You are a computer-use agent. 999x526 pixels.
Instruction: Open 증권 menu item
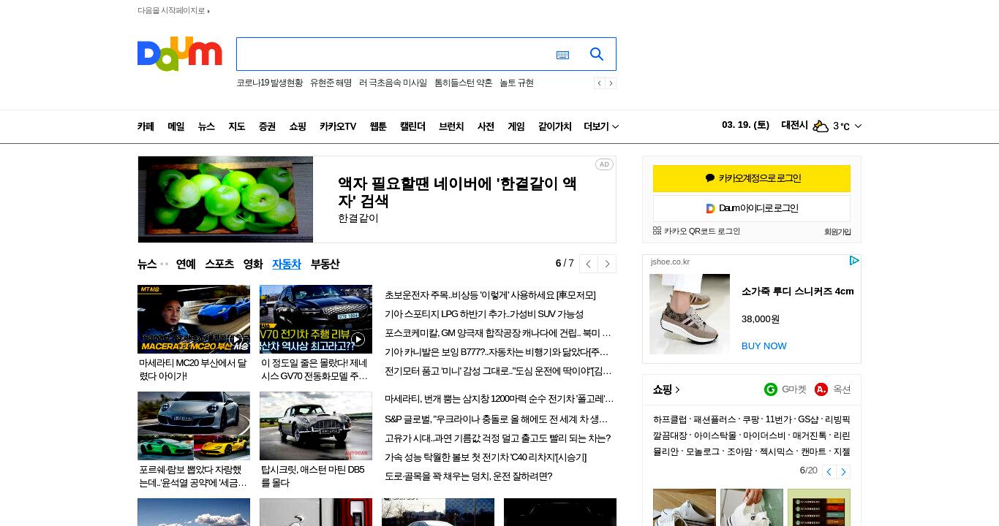(x=267, y=126)
